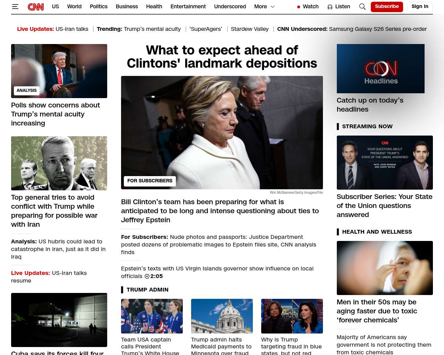The width and height of the screenshot is (444, 355).
Task: Read Subscriber Series: Your State of the Union
Action: pos(385,206)
